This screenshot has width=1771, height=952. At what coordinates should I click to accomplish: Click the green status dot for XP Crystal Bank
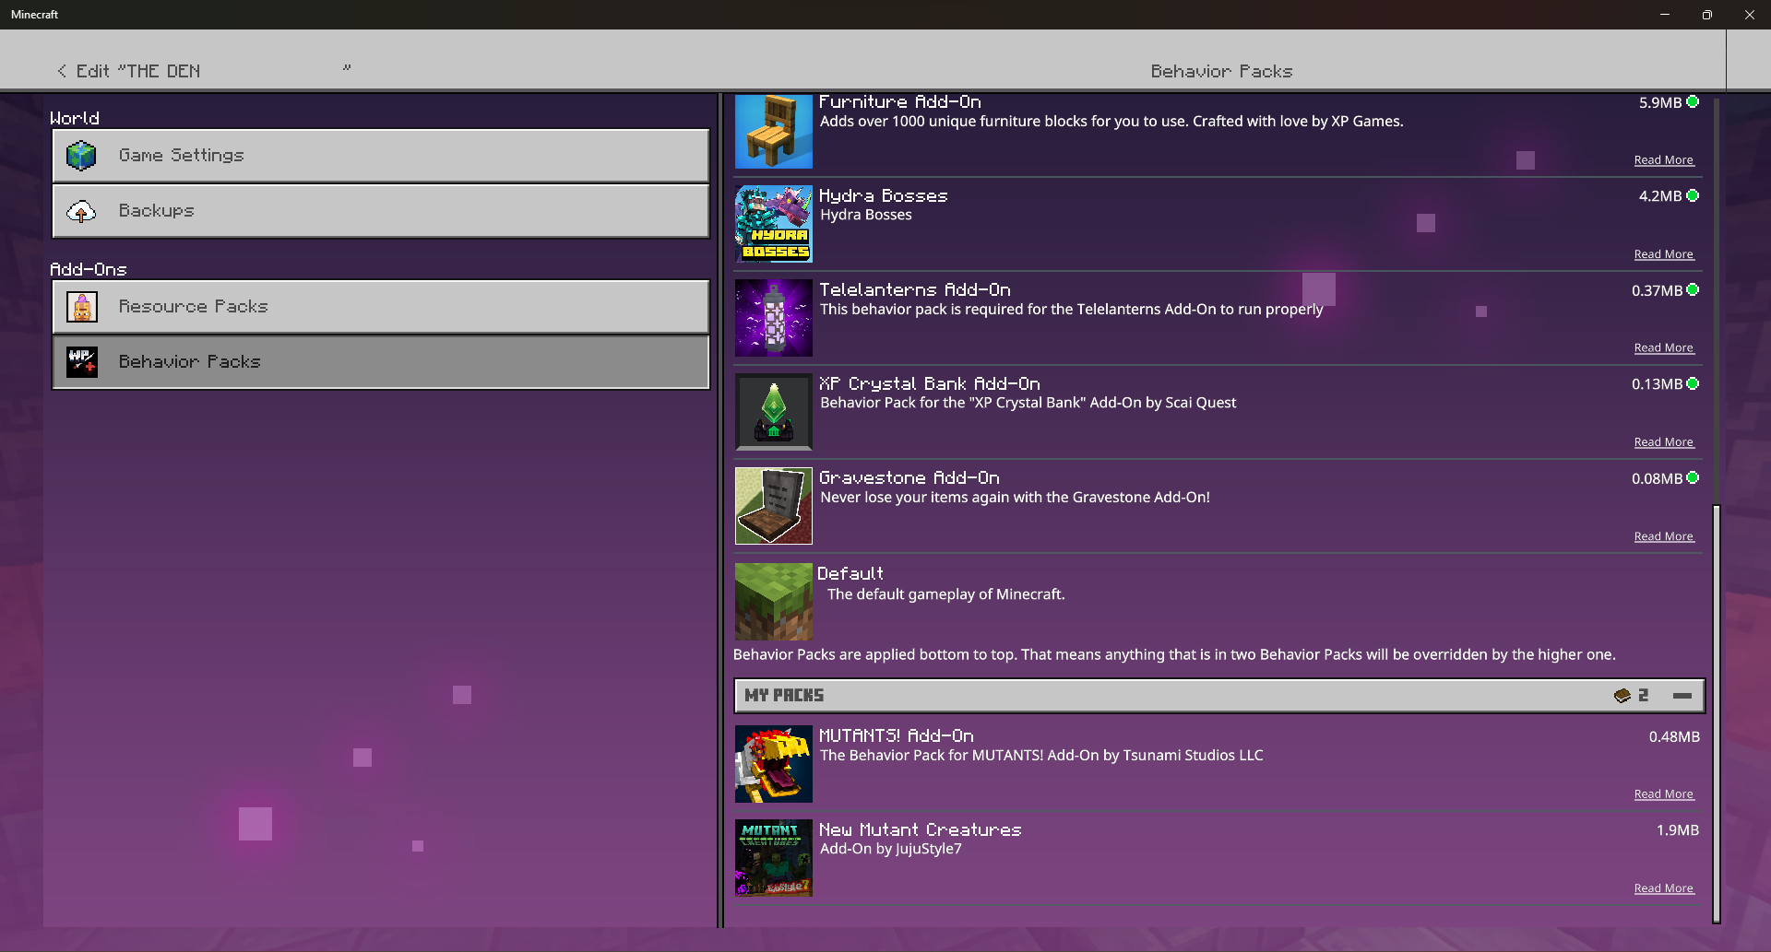1693,383
